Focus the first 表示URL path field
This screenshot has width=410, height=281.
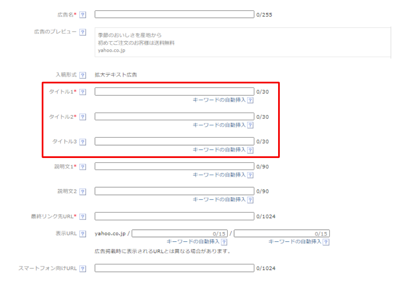click(x=180, y=233)
